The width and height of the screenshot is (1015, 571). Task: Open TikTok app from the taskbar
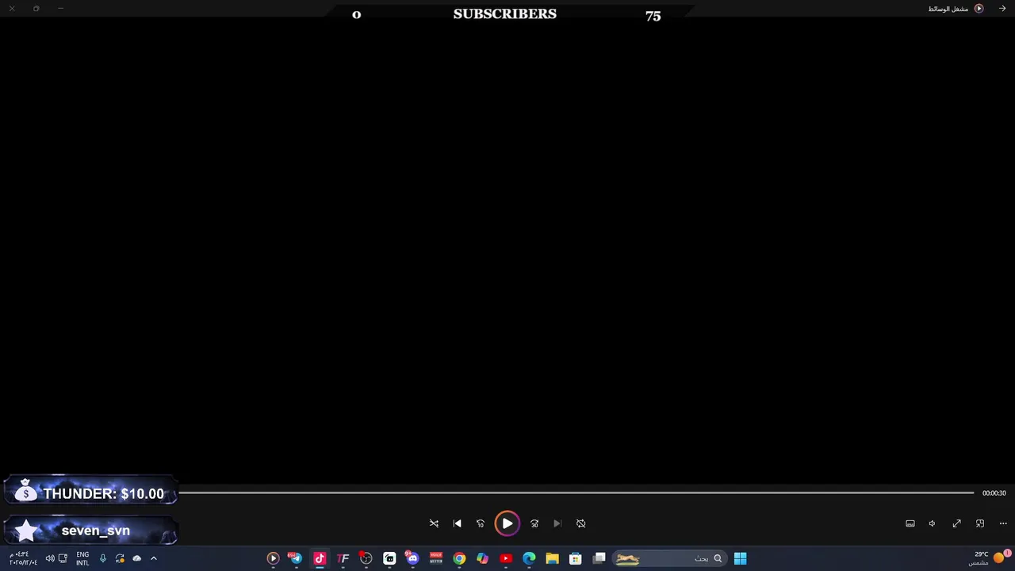click(320, 558)
